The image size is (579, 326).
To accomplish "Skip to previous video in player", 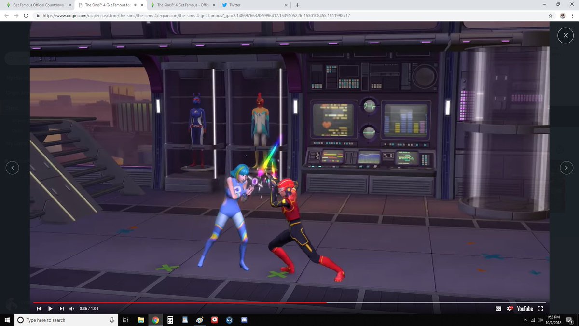I will [x=39, y=309].
